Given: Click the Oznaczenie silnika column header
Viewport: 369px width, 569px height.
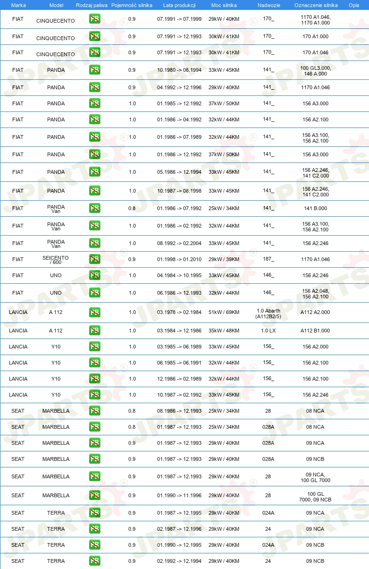Looking at the screenshot, I should [316, 5].
